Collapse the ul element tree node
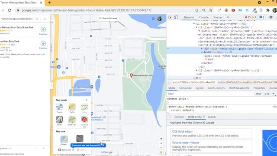 [x=194, y=24]
